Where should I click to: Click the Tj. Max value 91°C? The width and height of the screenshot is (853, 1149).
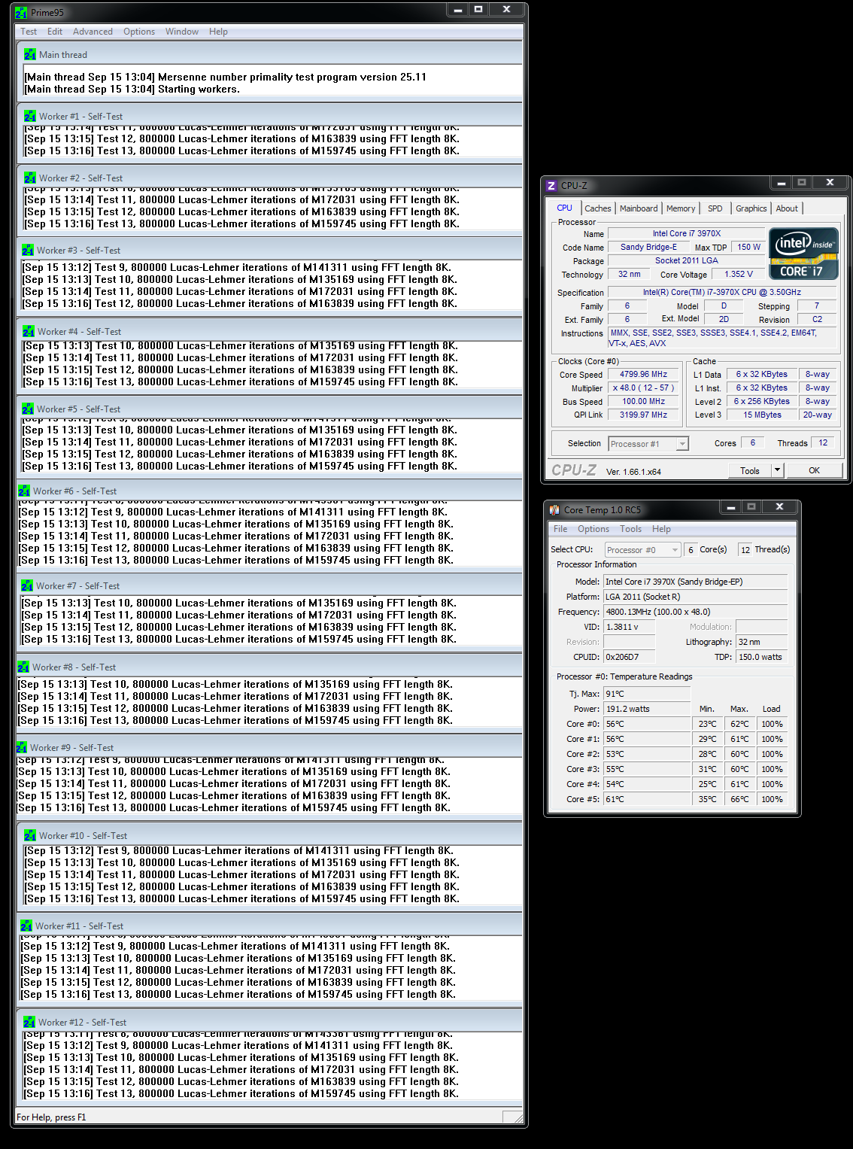coord(647,694)
